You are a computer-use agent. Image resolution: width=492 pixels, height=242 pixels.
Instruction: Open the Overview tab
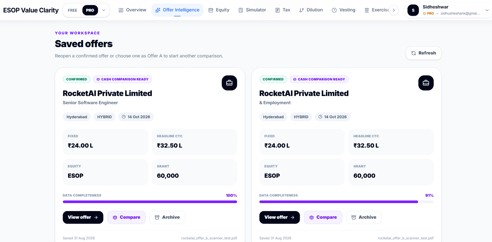(x=132, y=10)
